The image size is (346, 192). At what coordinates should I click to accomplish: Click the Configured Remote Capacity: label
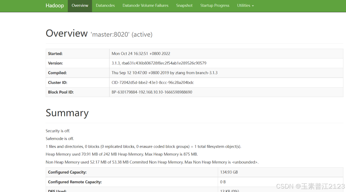tap(75, 182)
